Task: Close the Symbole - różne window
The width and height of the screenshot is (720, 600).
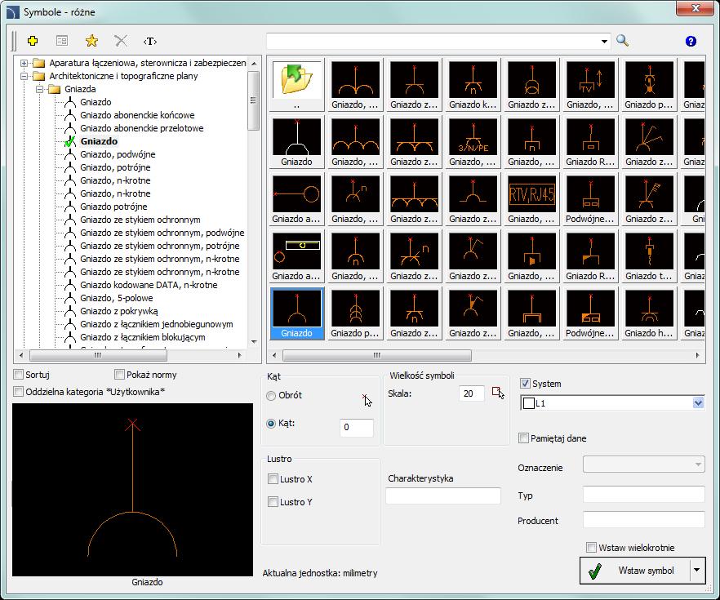Action: point(696,8)
